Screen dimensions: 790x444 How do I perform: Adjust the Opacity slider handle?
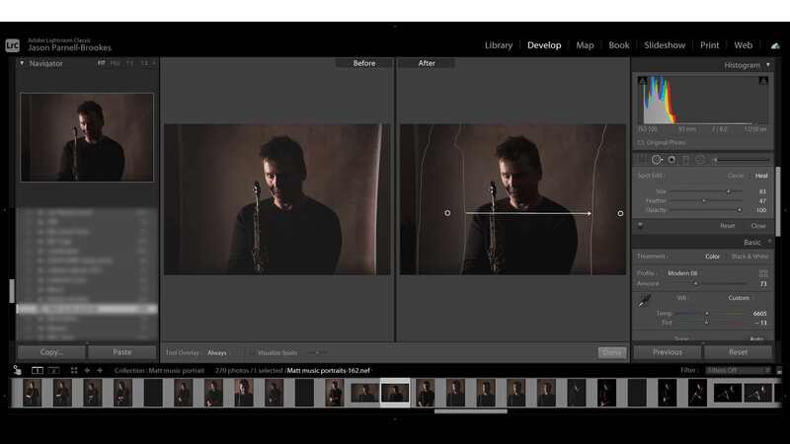coord(740,210)
